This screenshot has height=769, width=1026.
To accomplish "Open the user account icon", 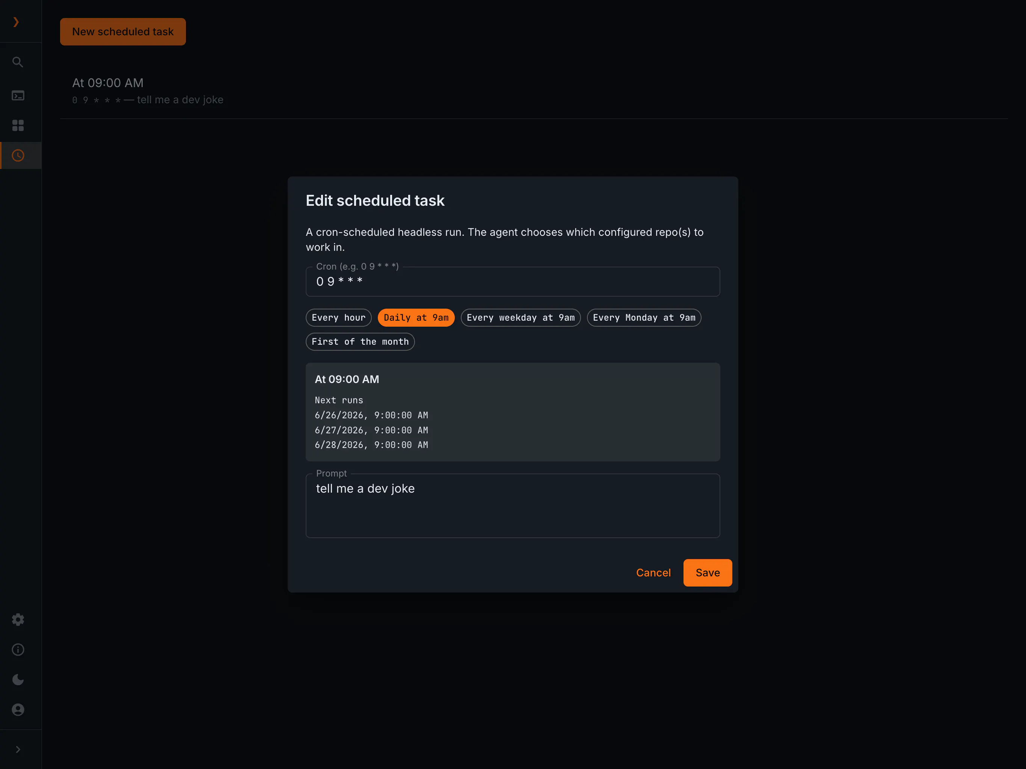I will click(18, 710).
